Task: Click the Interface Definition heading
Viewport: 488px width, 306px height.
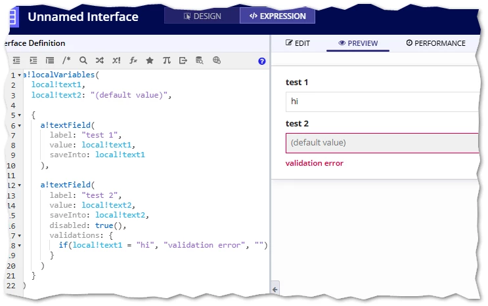Action: click(x=35, y=43)
